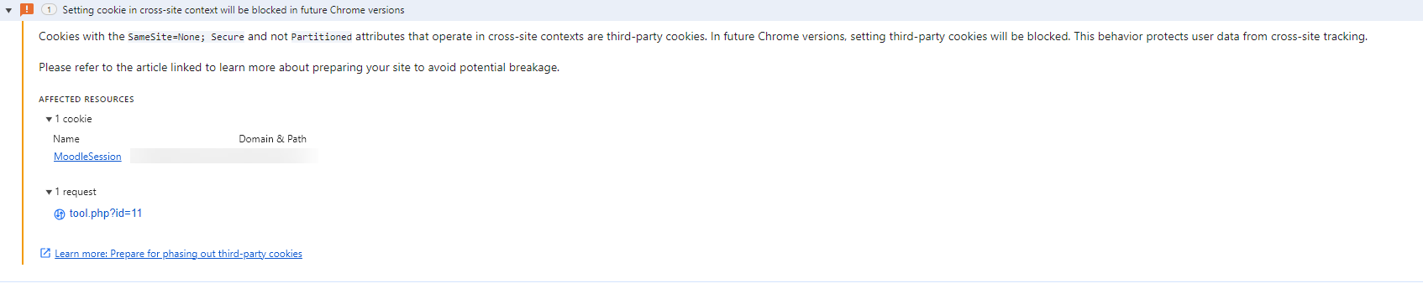Viewport: 1423px width, 304px height.
Task: Click the '1 request' label text
Action: [76, 192]
